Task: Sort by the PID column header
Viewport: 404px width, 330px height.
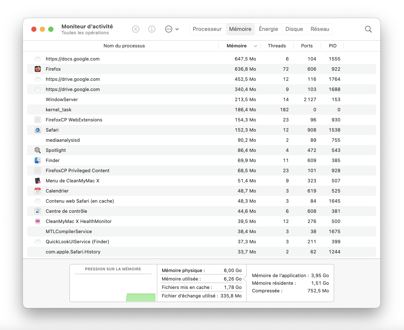Action: [332, 46]
